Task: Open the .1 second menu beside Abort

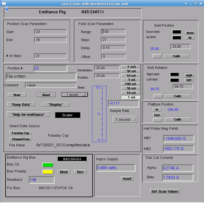Action: [x=75, y=95]
